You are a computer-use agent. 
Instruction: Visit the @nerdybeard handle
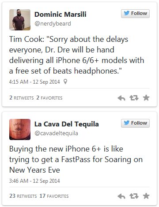[x=53, y=24]
